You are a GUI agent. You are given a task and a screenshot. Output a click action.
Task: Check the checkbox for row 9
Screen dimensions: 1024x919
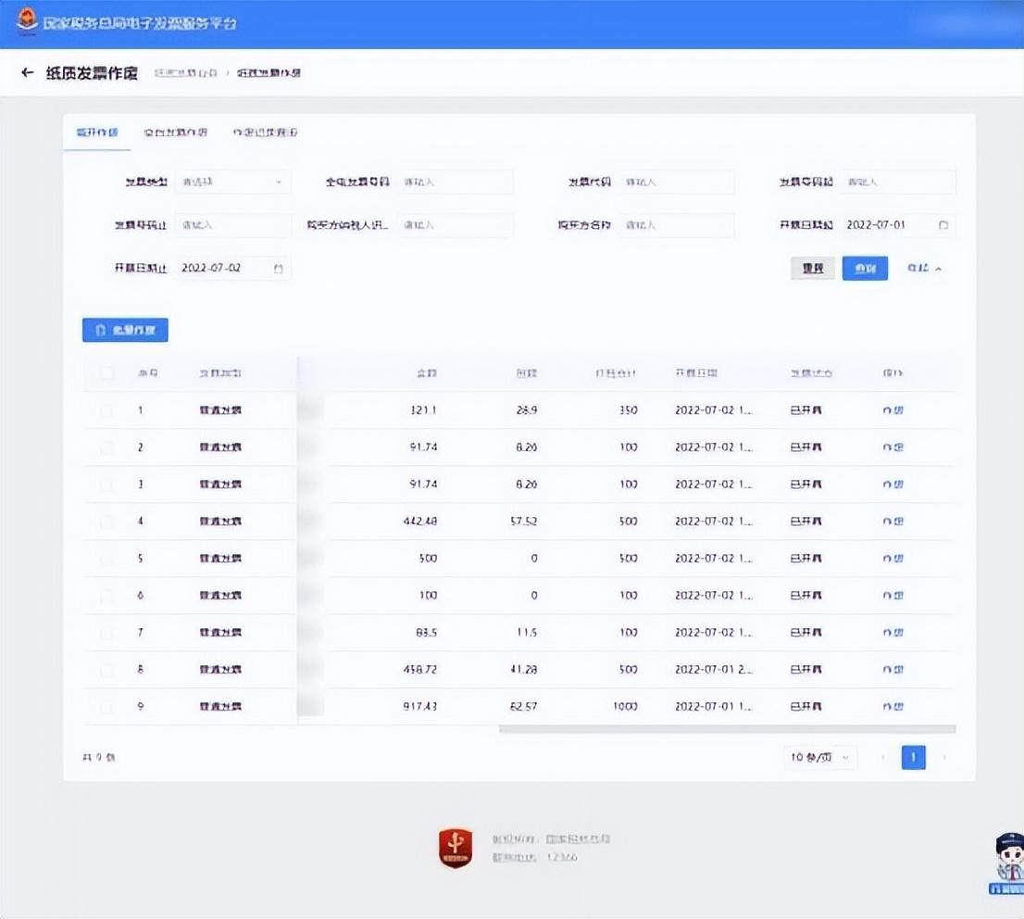click(x=106, y=707)
